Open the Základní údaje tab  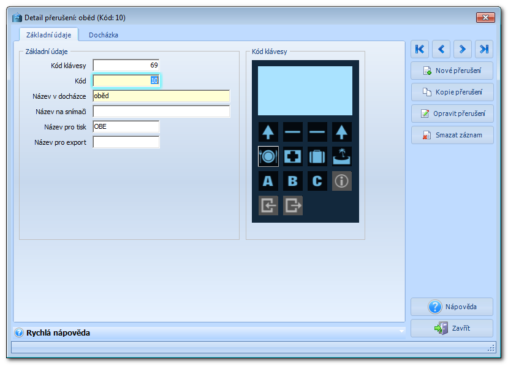(x=48, y=35)
